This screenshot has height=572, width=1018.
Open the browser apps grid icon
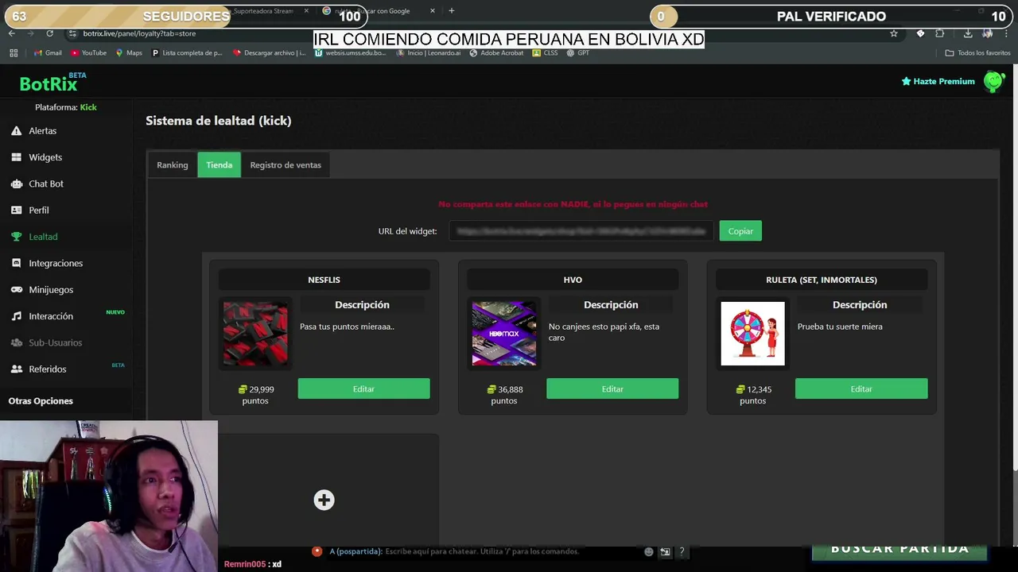coord(14,53)
